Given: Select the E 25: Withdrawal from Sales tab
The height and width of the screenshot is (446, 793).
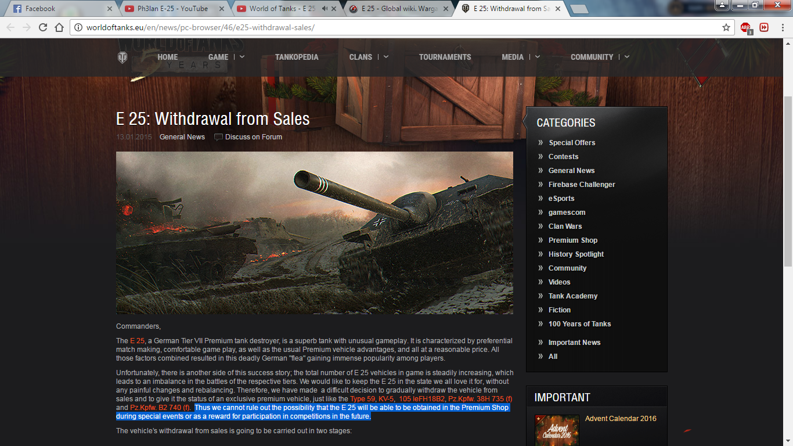Looking at the screenshot, I should click(510, 9).
